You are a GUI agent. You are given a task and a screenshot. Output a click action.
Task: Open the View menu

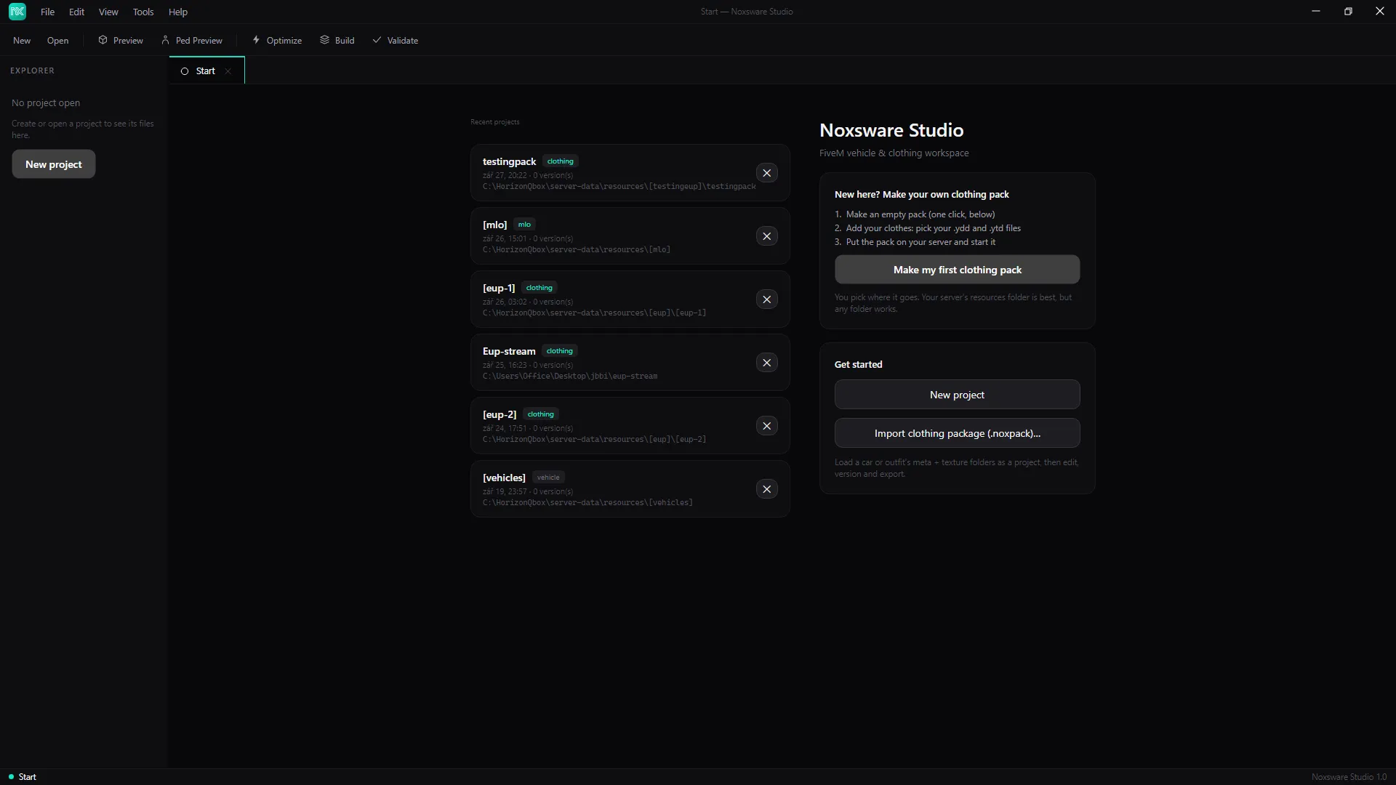108,12
